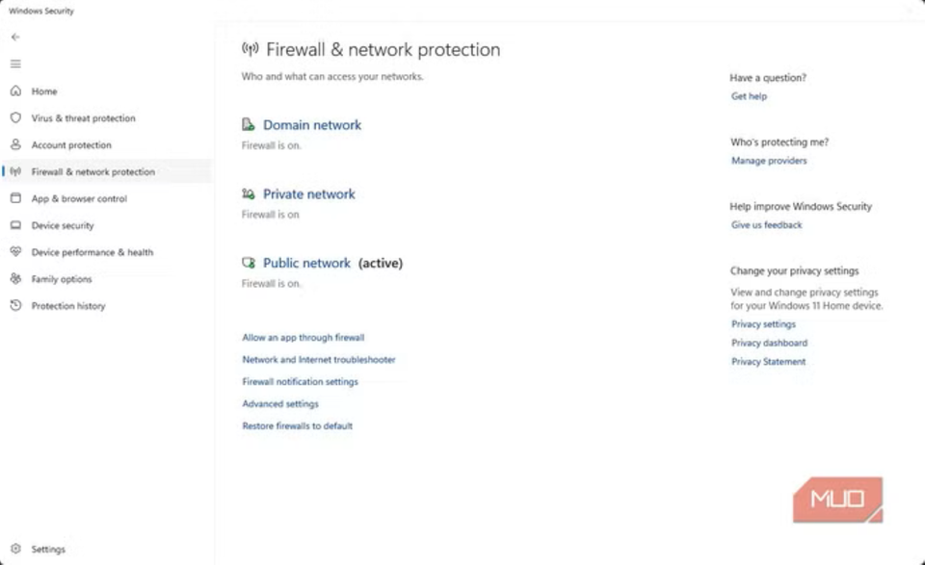The width and height of the screenshot is (925, 565).
Task: Click the Device performance & health heart icon
Action: 15,252
